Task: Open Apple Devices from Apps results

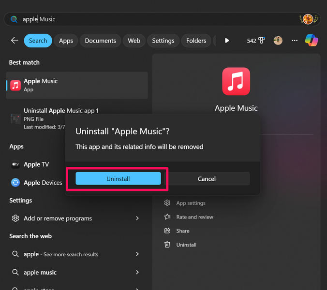Action: (x=43, y=183)
